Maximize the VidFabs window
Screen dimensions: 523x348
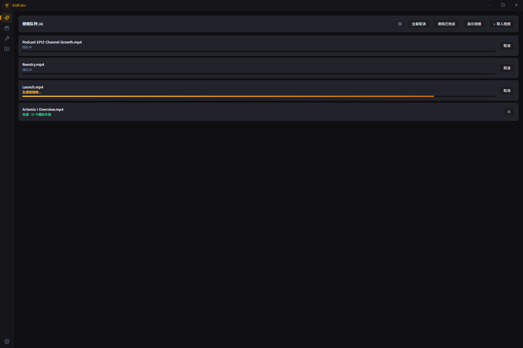[x=503, y=5]
